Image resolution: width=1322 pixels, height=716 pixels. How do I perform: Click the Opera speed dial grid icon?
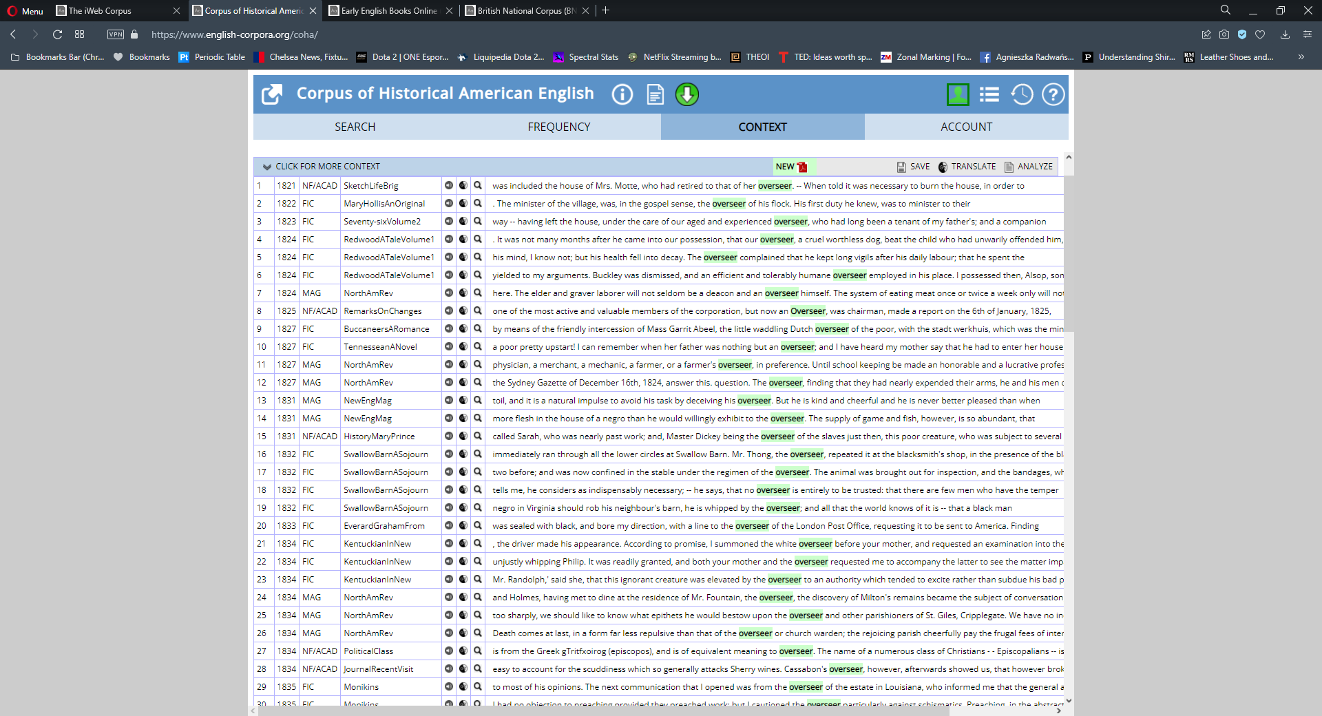[80, 34]
